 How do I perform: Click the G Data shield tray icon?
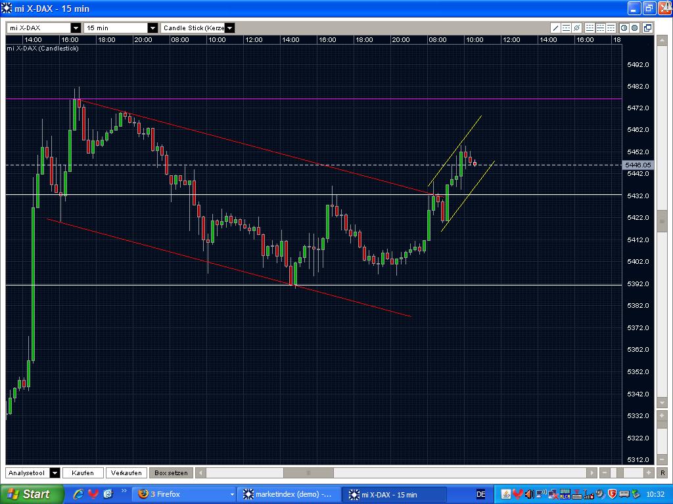point(612,494)
